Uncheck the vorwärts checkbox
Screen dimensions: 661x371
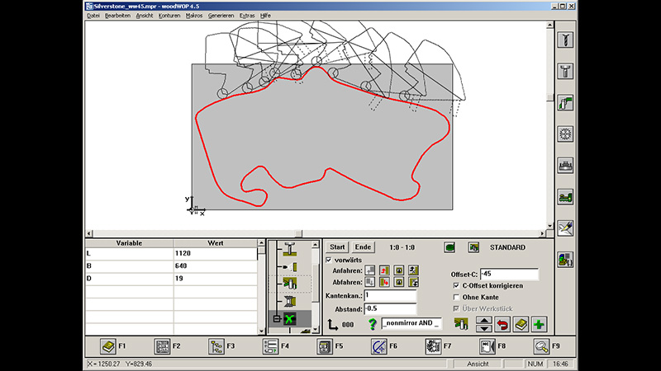pyautogui.click(x=330, y=260)
